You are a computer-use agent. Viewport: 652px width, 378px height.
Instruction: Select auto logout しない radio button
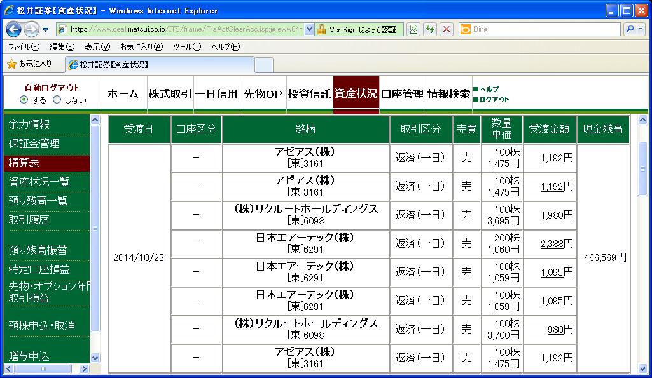pyautogui.click(x=57, y=100)
